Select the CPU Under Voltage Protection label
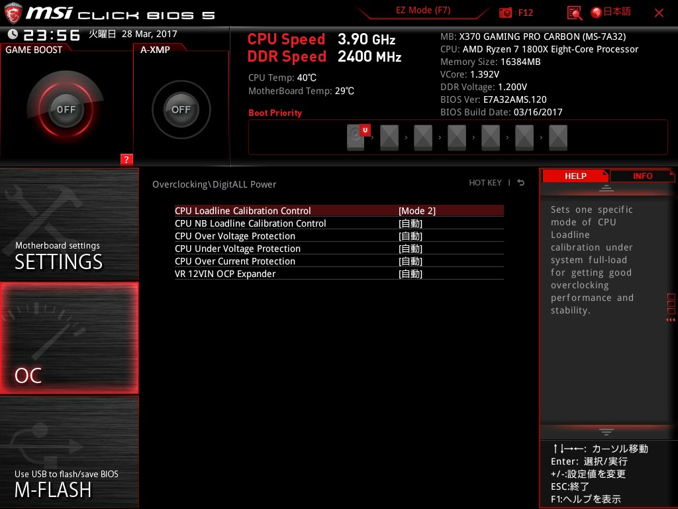Image resolution: width=678 pixels, height=509 pixels. pos(238,249)
